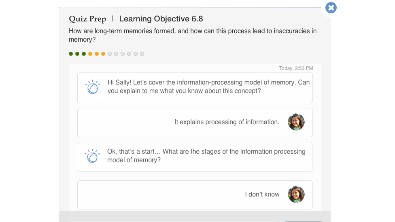395x222 pixels.
Task: Click the "It explains processing of information" reply
Action: click(x=227, y=122)
